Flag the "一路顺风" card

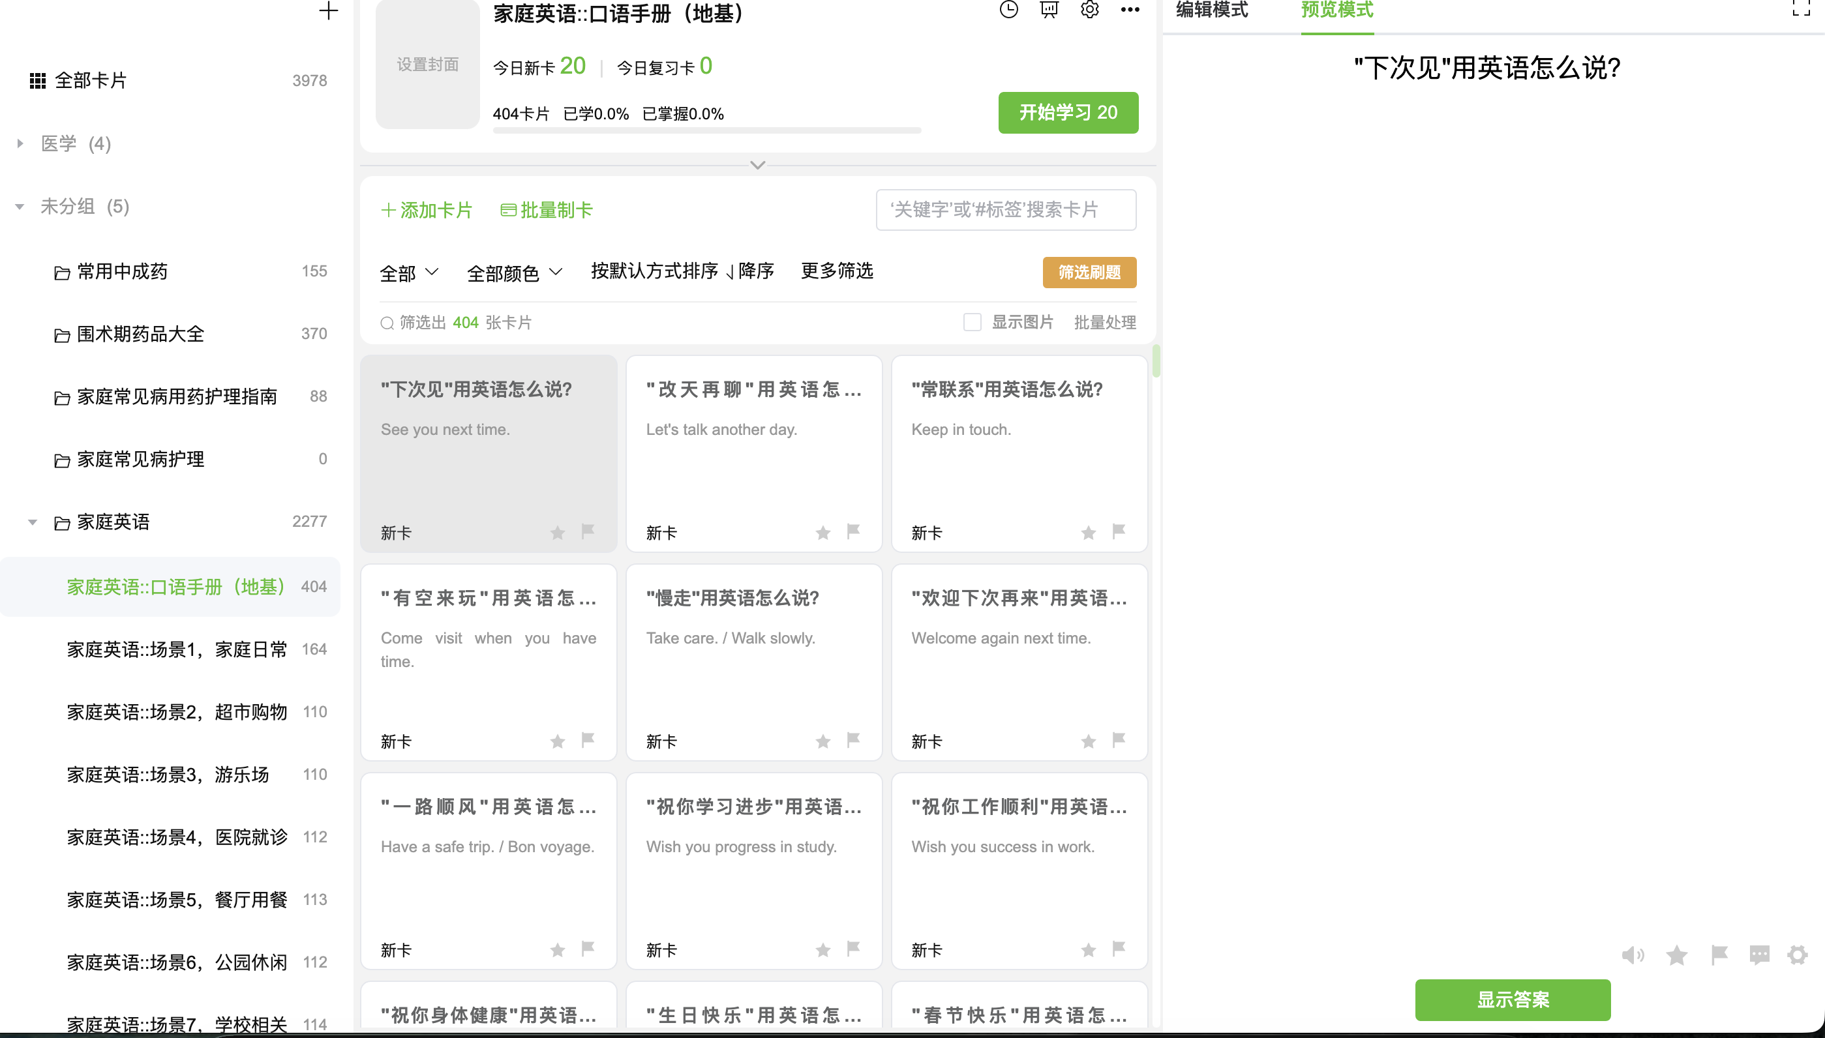[588, 949]
